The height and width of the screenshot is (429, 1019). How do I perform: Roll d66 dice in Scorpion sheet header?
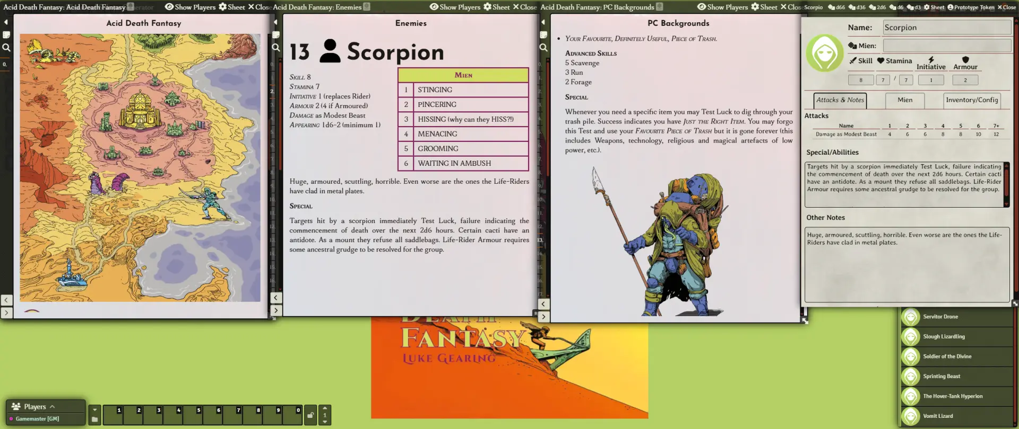pyautogui.click(x=836, y=7)
